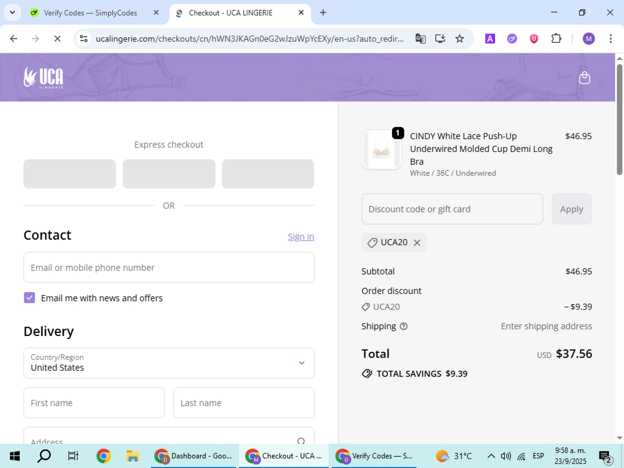Screen dimensions: 624x468
Task: Click the Sign in link
Action: coord(301,237)
